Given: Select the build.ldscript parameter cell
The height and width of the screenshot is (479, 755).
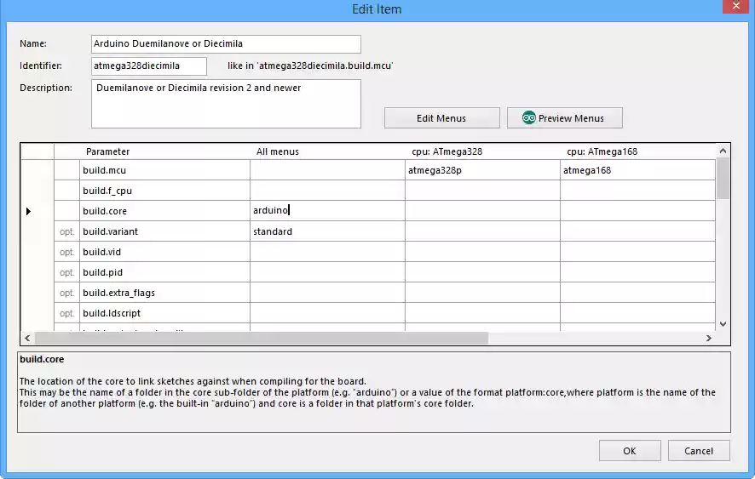Looking at the screenshot, I should pyautogui.click(x=164, y=313).
